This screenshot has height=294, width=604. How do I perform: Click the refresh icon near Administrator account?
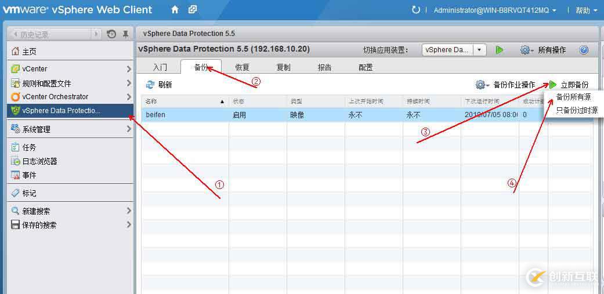click(415, 10)
